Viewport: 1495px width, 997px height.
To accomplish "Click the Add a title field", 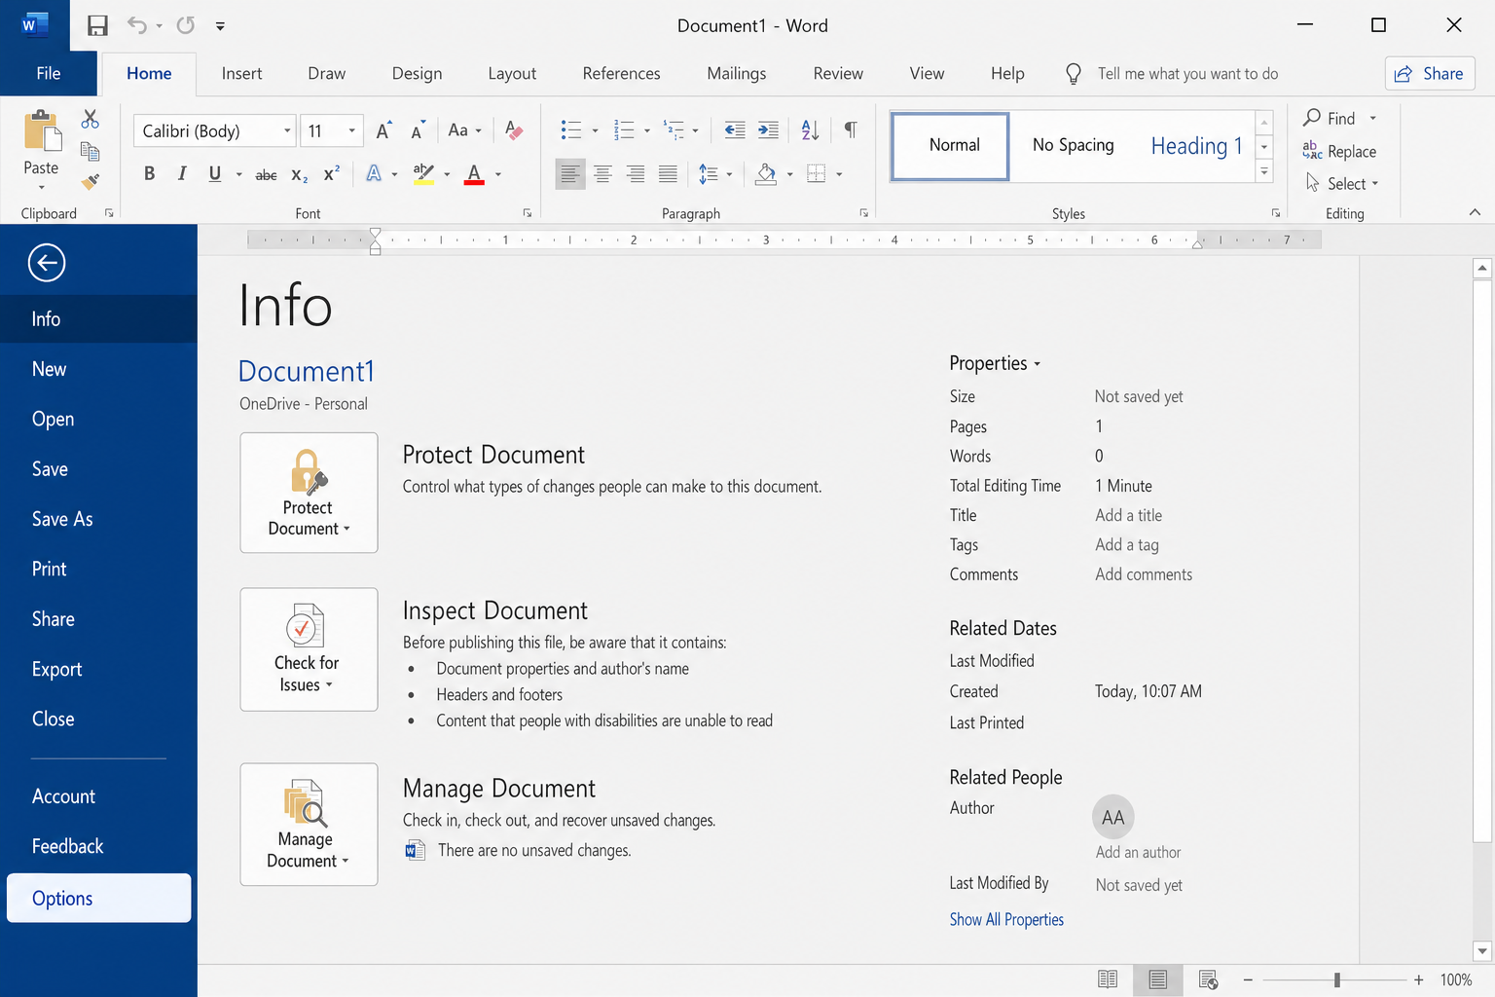I will pos(1128,515).
